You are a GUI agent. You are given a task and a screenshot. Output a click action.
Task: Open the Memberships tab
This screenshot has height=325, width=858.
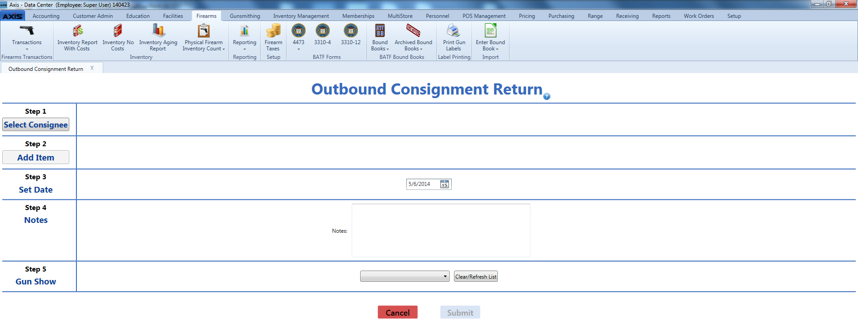358,16
